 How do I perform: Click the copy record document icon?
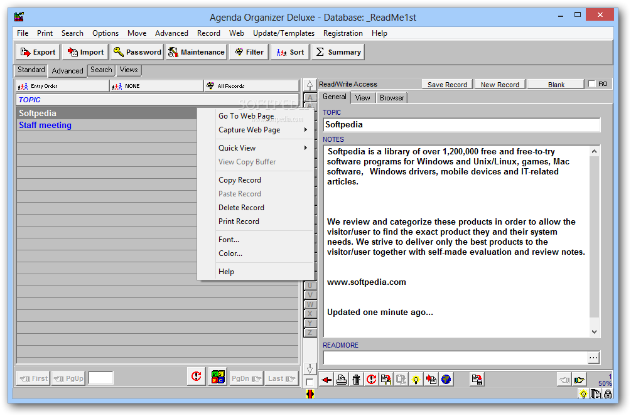386,380
